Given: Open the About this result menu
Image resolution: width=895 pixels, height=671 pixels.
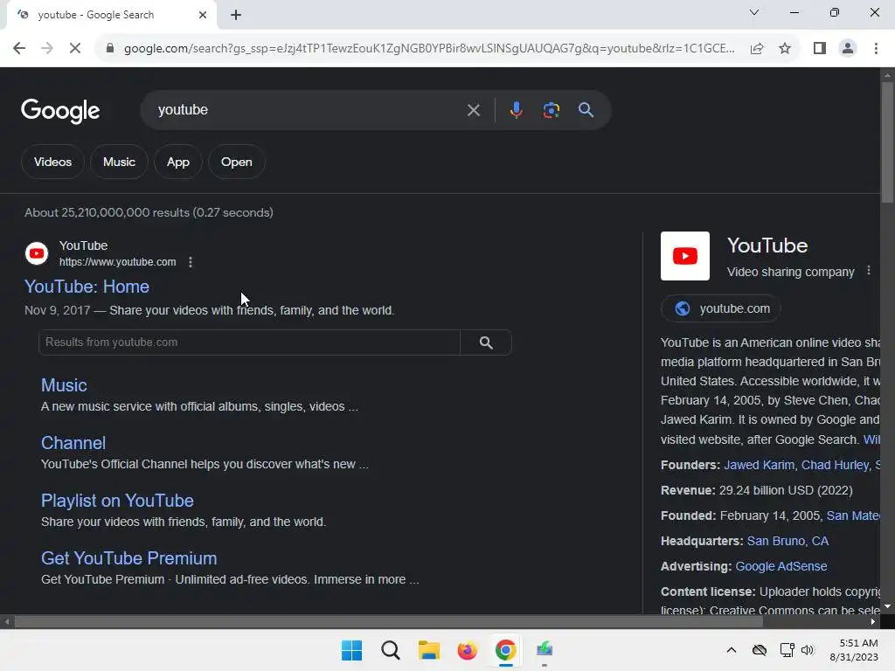Looking at the screenshot, I should pyautogui.click(x=190, y=262).
